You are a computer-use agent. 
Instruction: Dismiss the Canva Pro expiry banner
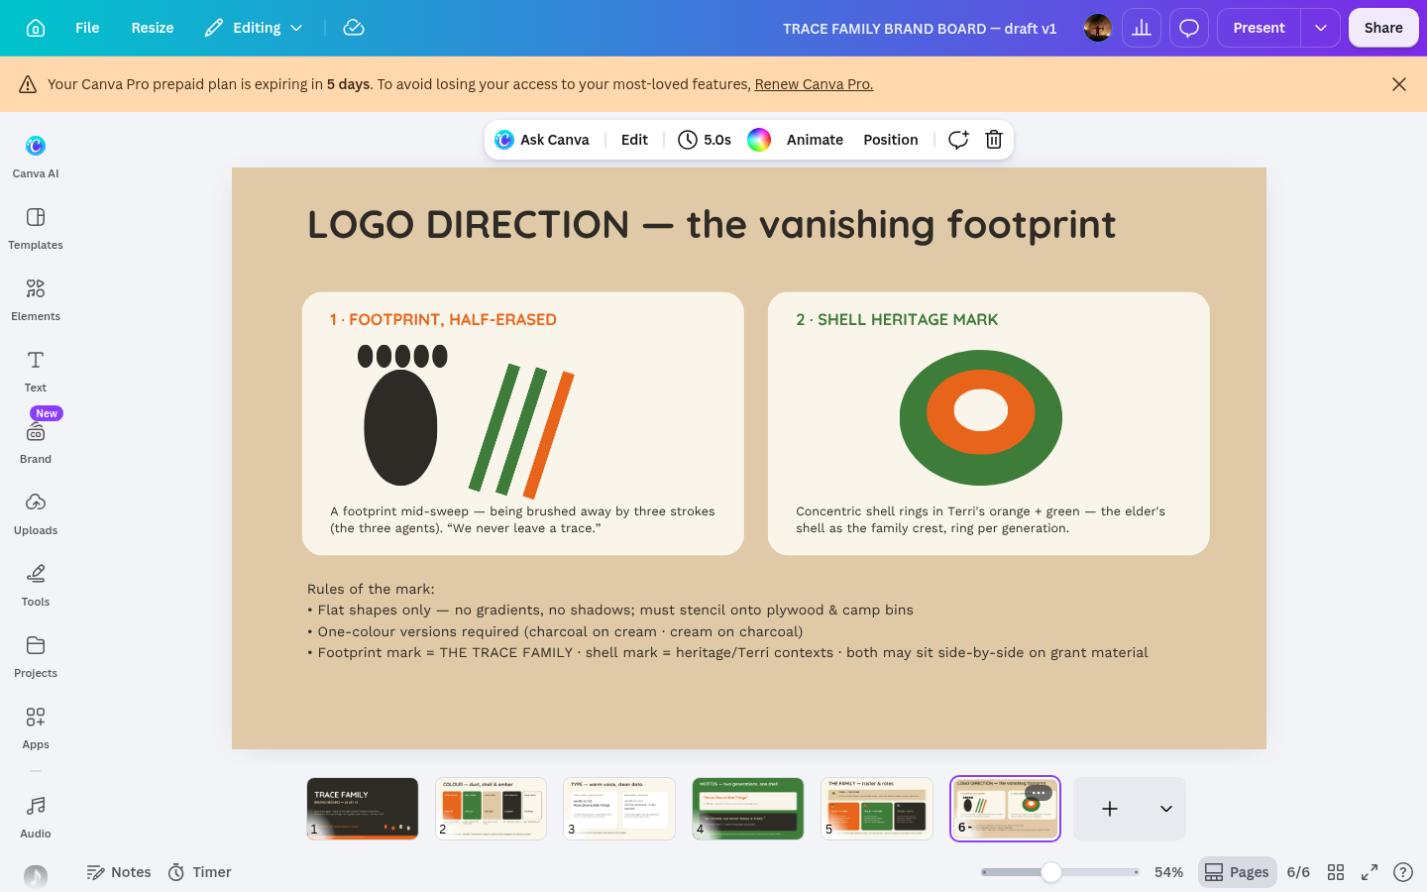tap(1399, 84)
